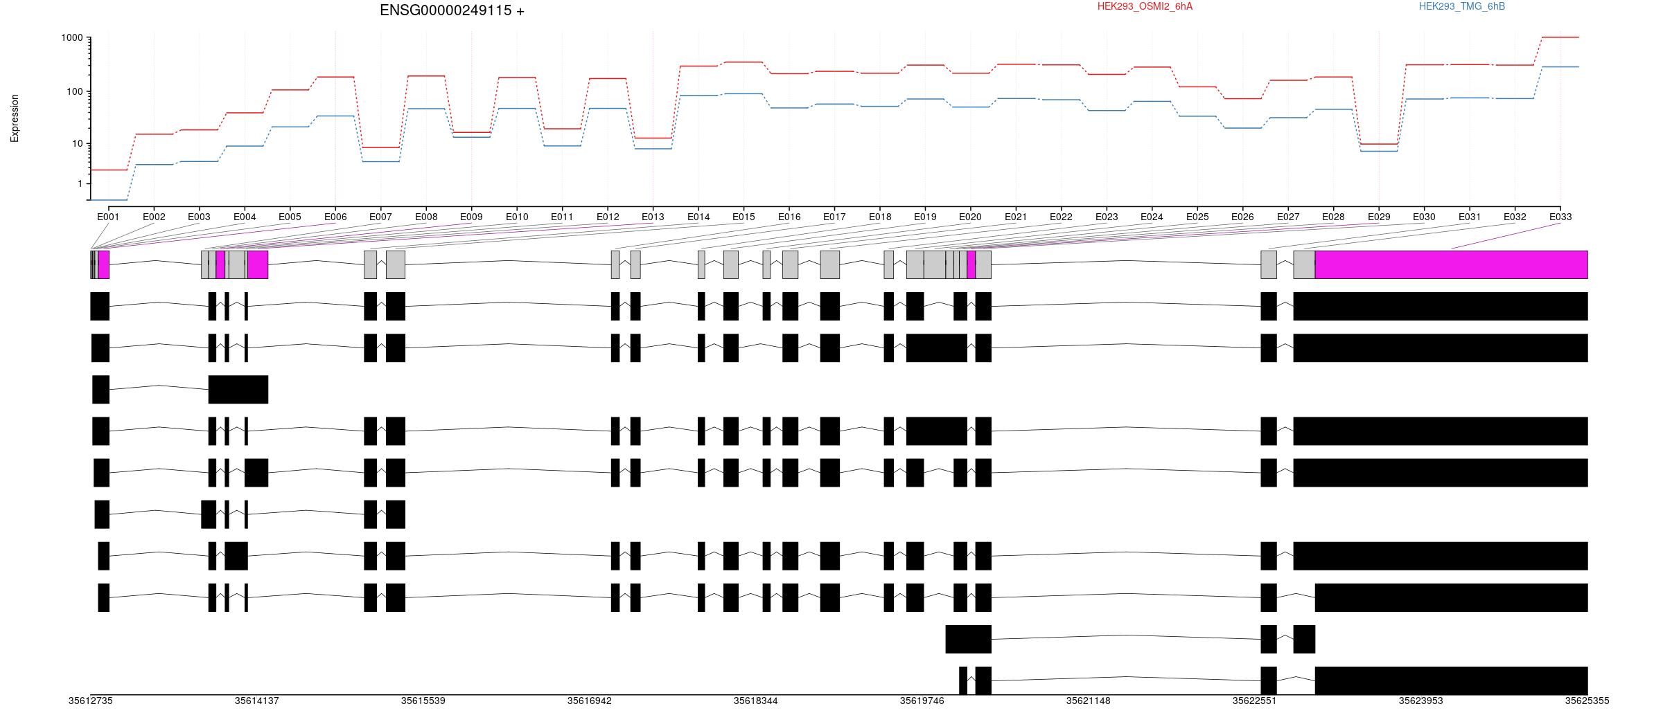Click exon label E029
The width and height of the screenshot is (1663, 713).
(x=1379, y=217)
